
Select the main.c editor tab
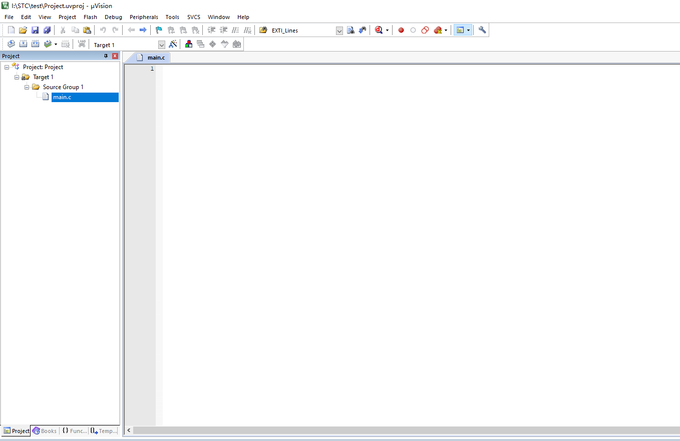point(151,58)
